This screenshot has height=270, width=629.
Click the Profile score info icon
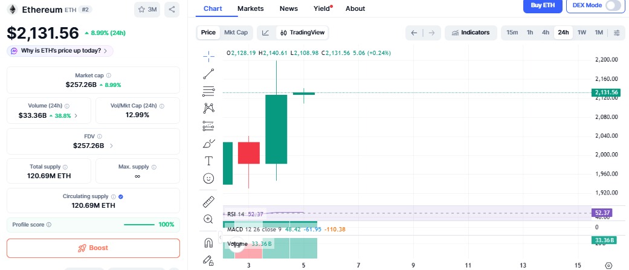(49, 225)
